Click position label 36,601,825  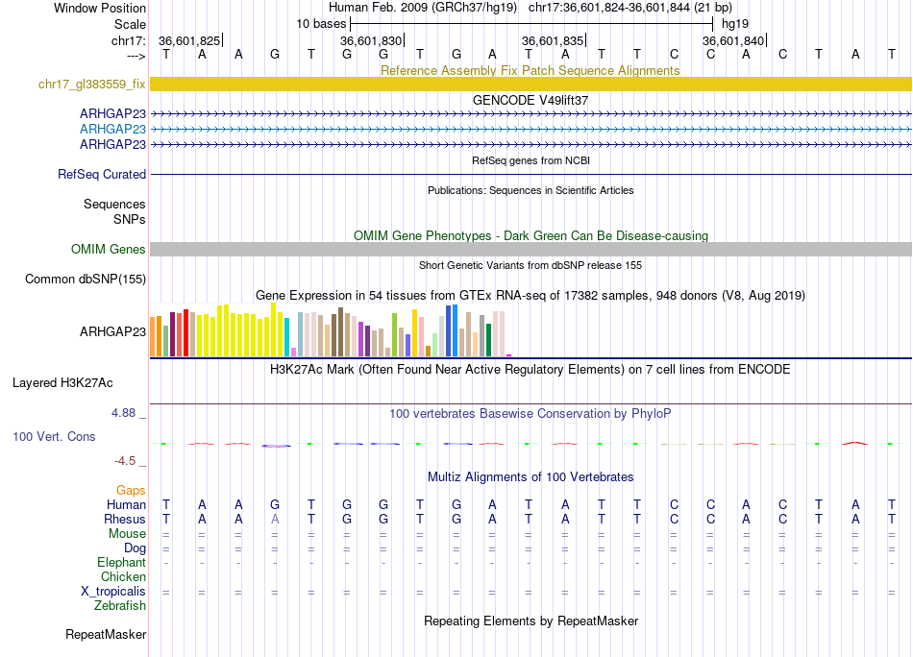pyautogui.click(x=189, y=40)
